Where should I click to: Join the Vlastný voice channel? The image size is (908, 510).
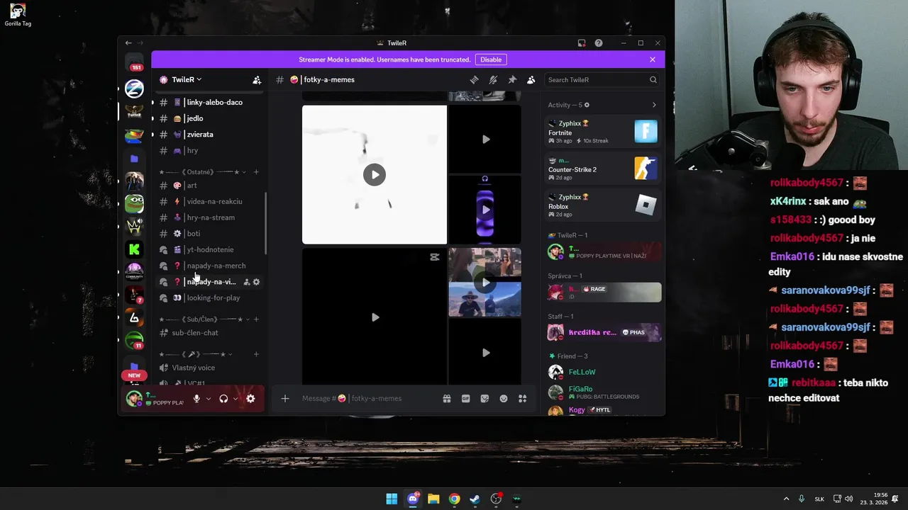point(209,368)
